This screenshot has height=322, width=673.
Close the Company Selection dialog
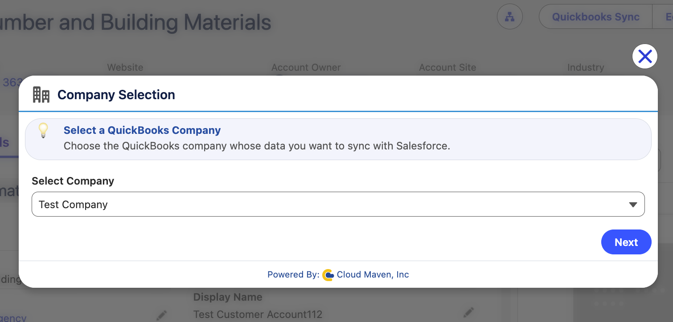point(645,56)
